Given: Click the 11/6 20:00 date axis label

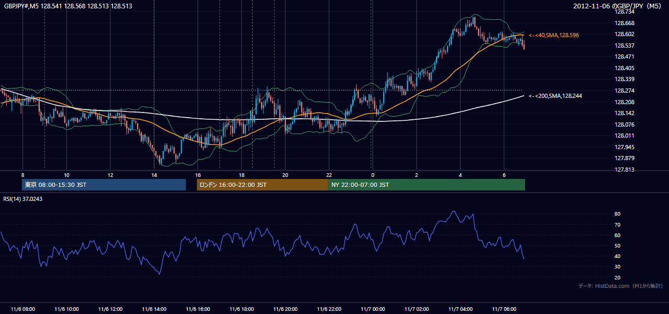Looking at the screenshot, I should tap(285, 309).
